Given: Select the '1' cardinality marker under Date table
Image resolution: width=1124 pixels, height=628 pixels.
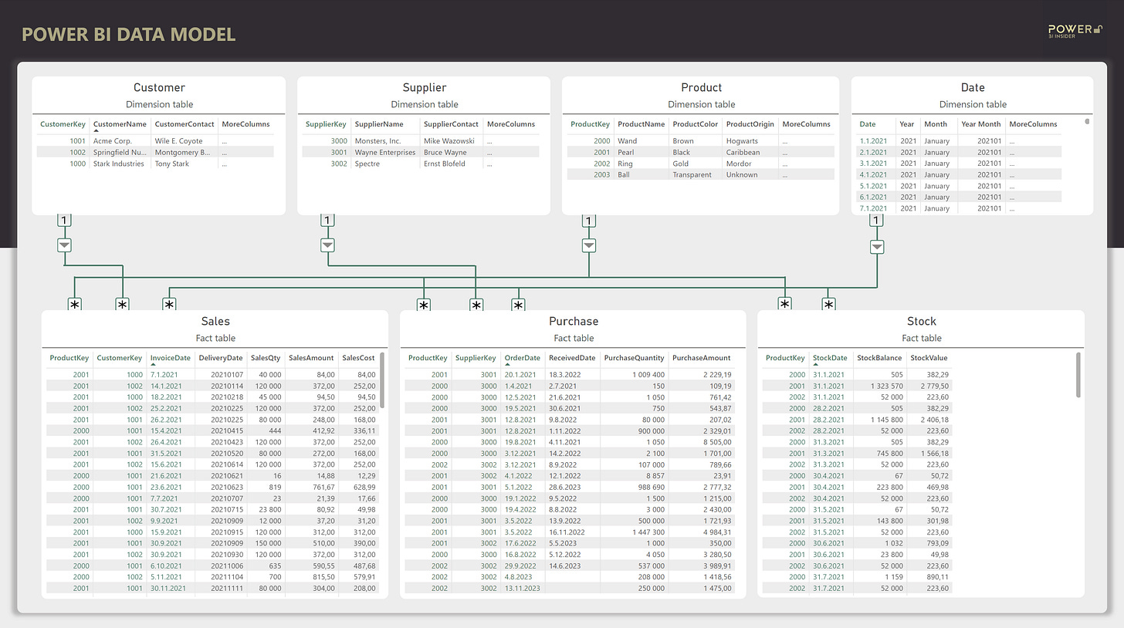Looking at the screenshot, I should pyautogui.click(x=876, y=221).
